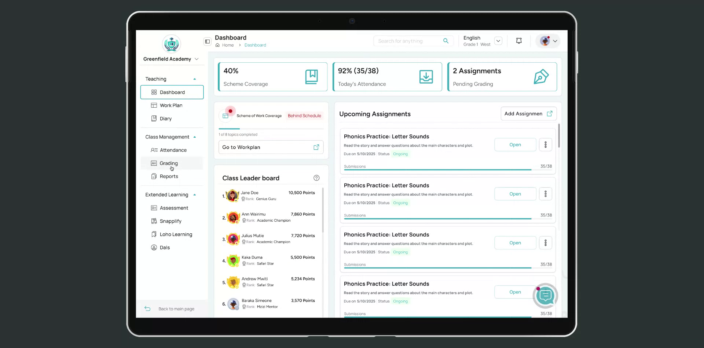Image resolution: width=704 pixels, height=348 pixels.
Task: Collapse the Teaching section
Action: click(x=195, y=78)
